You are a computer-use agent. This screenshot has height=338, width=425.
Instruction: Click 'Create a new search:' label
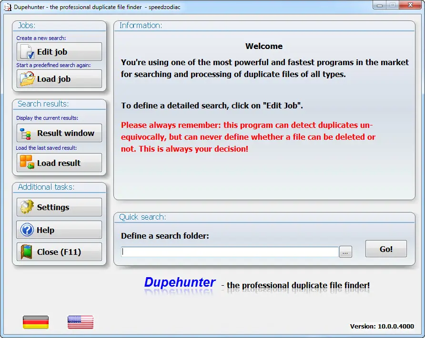pos(41,38)
